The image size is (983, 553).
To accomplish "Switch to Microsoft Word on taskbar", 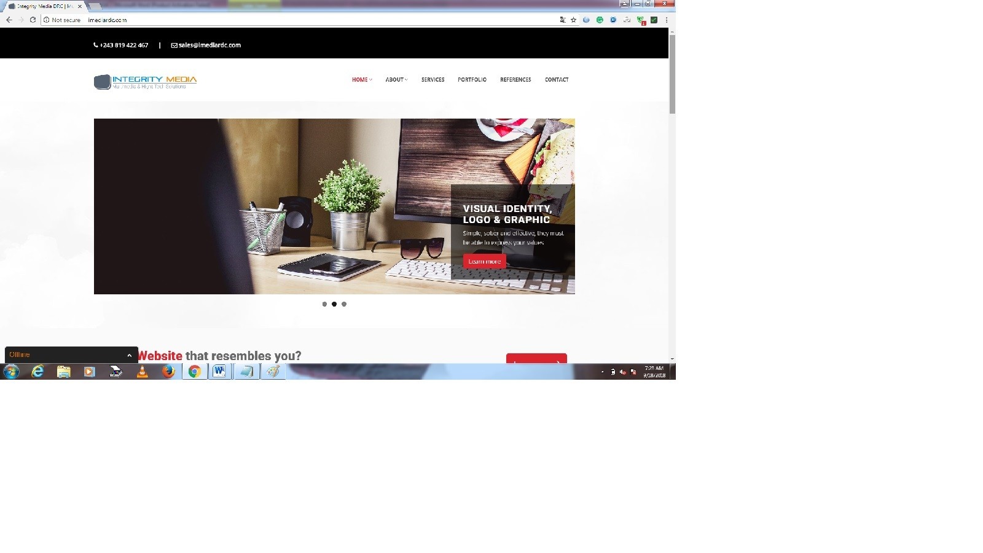I will click(220, 371).
